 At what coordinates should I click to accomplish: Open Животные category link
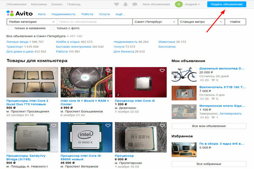click(x=167, y=42)
